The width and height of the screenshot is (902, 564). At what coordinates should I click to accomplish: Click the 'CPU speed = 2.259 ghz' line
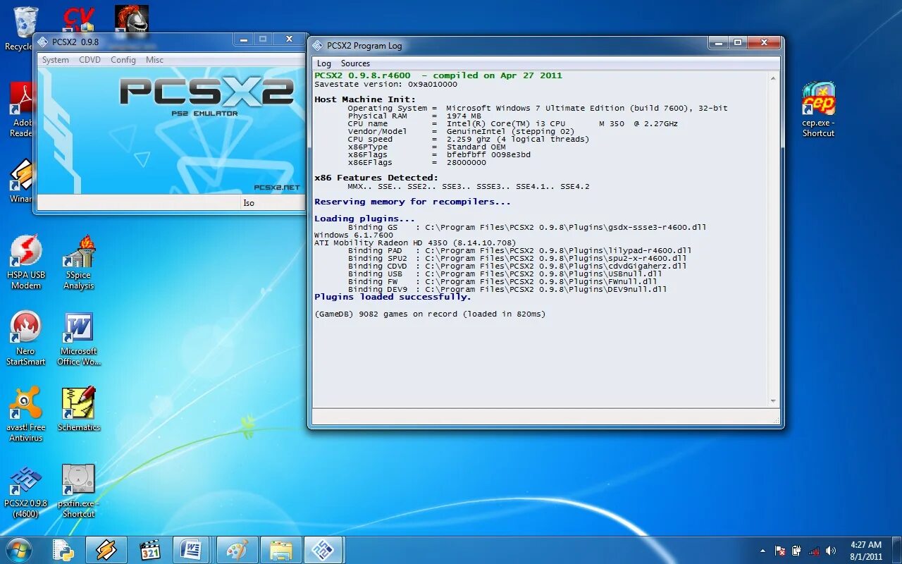[469, 139]
